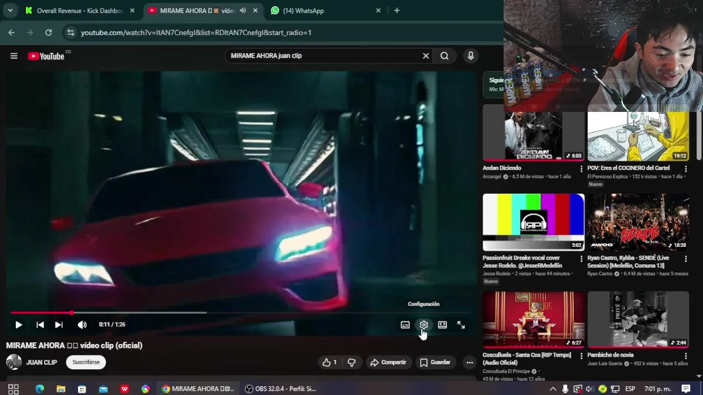703x395 pixels.
Task: Subscribe with the Suscribirse button
Action: tap(86, 362)
